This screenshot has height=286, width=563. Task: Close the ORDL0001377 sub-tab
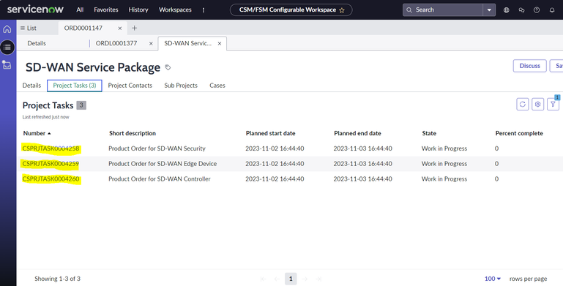click(x=151, y=43)
